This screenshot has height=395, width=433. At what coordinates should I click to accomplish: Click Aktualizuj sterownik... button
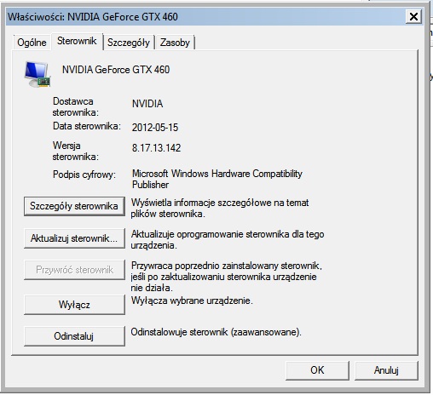point(74,238)
